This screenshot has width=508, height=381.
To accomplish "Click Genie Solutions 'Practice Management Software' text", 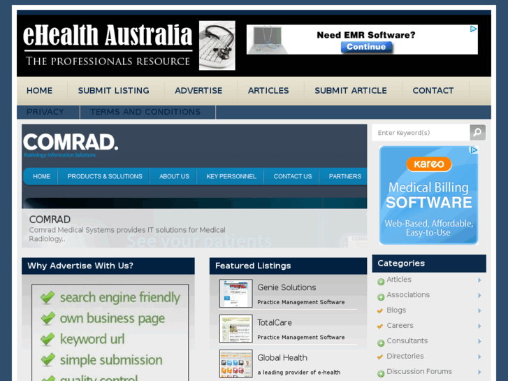I will tap(301, 302).
